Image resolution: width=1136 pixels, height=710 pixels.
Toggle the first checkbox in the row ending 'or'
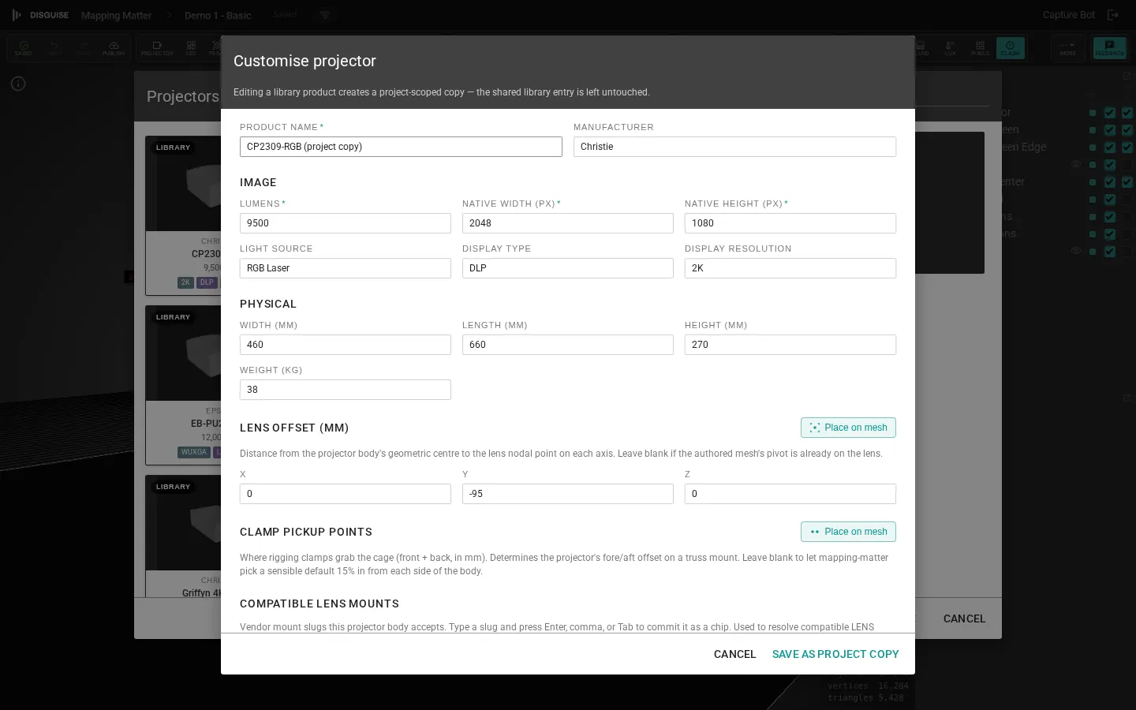(x=1110, y=112)
